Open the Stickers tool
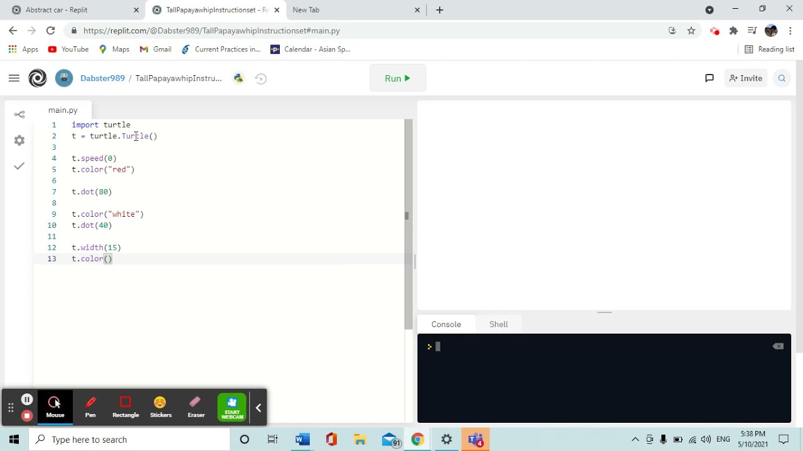This screenshot has height=451, width=803. point(161,407)
